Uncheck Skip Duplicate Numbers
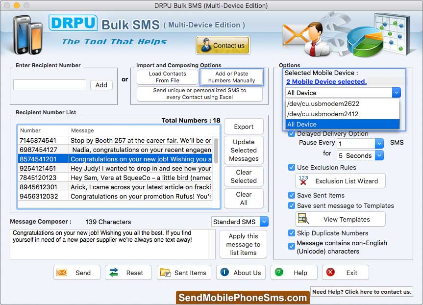 click(291, 233)
